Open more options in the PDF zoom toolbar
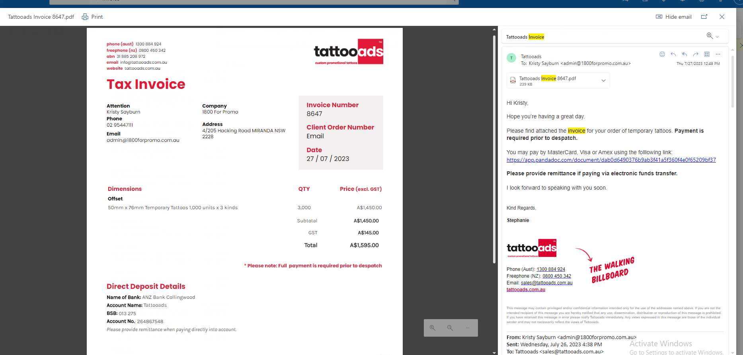743x355 pixels. 468,328
